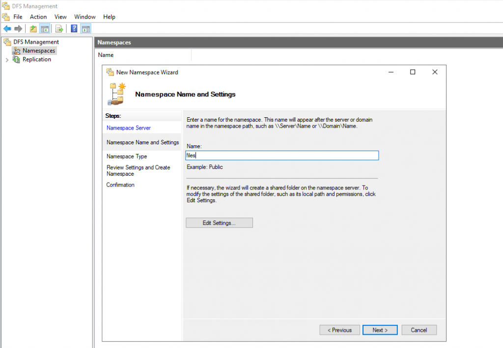Click the Back arrow toolbar icon

pyautogui.click(x=7, y=29)
